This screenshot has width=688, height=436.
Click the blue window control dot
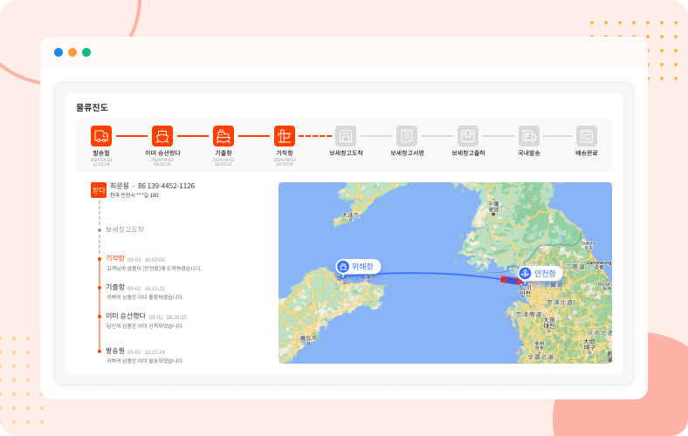(x=58, y=52)
